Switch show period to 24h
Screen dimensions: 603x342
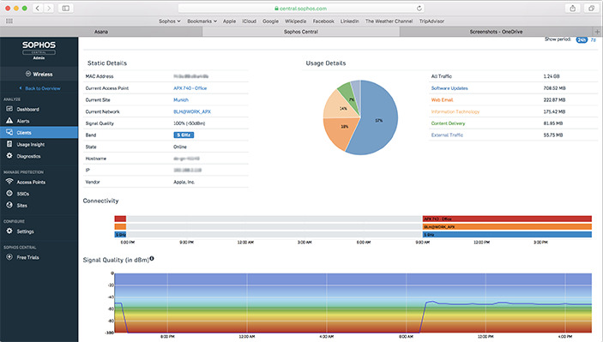[x=581, y=40]
